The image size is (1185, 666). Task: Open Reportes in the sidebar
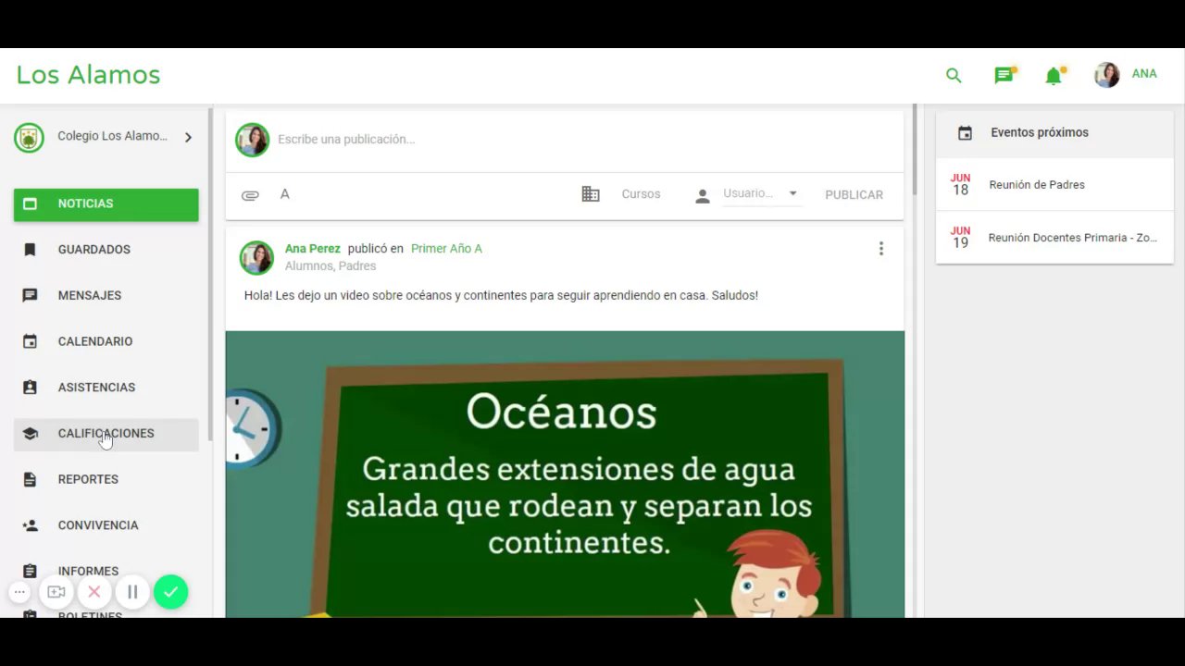click(106, 480)
